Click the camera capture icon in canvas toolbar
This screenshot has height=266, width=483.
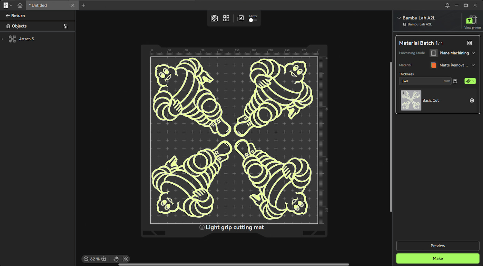coord(214,18)
